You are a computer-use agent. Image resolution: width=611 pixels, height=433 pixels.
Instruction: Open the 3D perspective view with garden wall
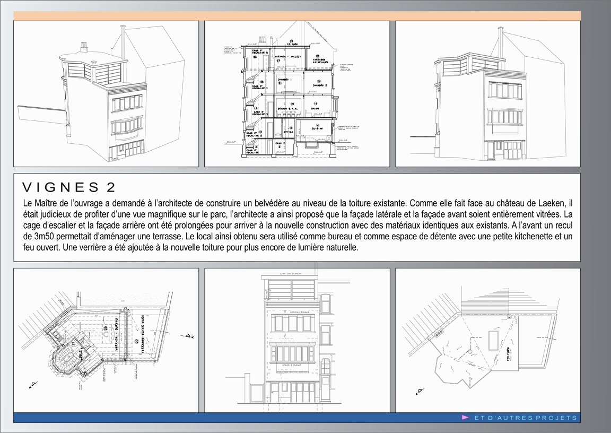click(106, 93)
